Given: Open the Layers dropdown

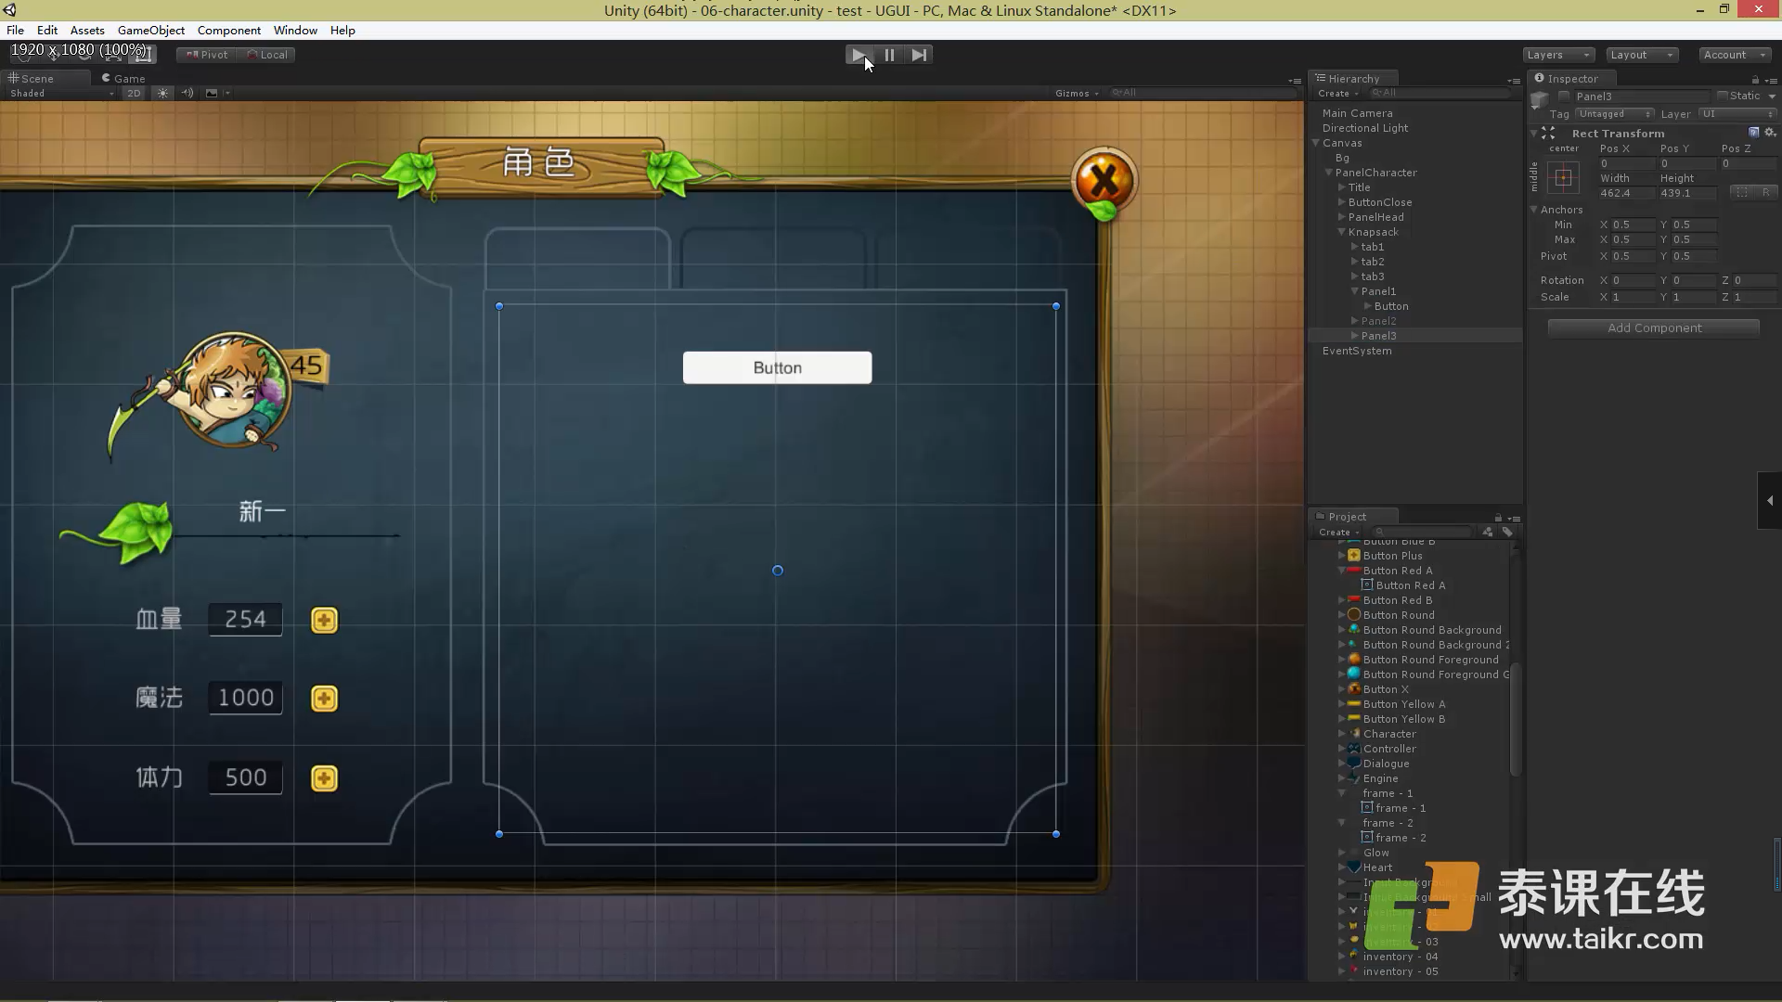Looking at the screenshot, I should [x=1558, y=55].
